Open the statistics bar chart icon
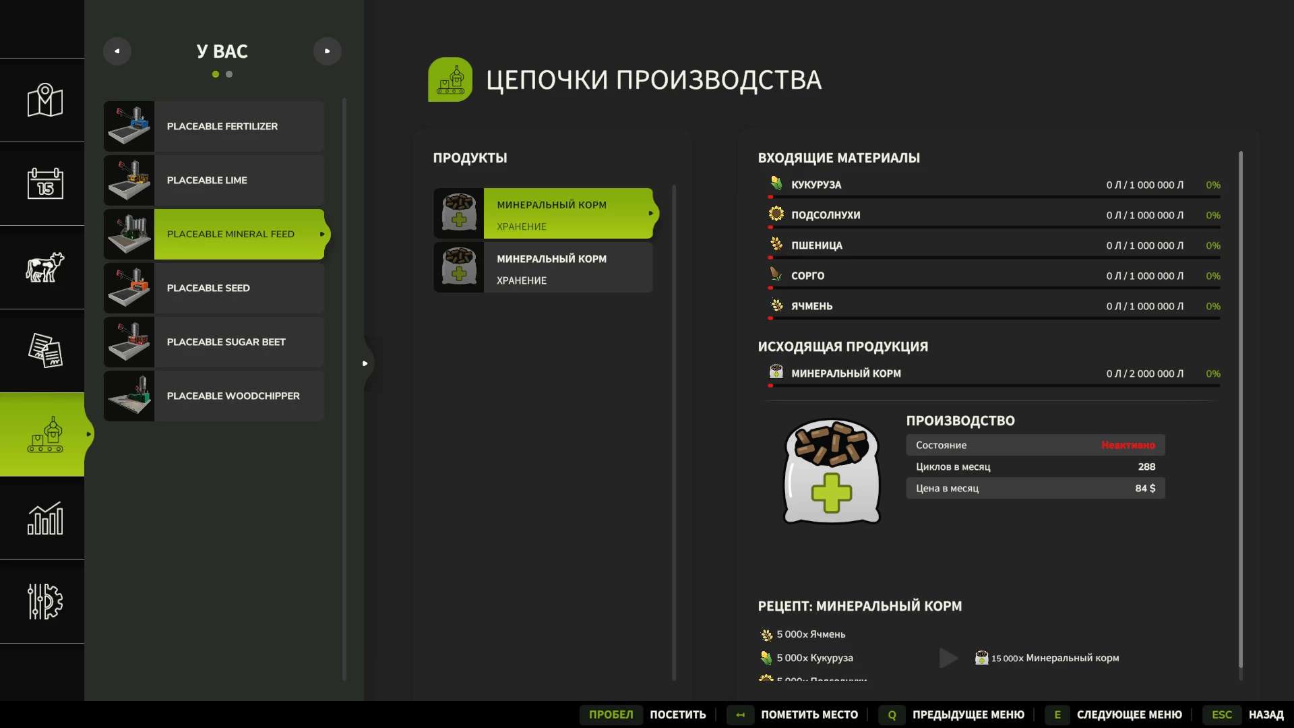1294x728 pixels. point(44,518)
